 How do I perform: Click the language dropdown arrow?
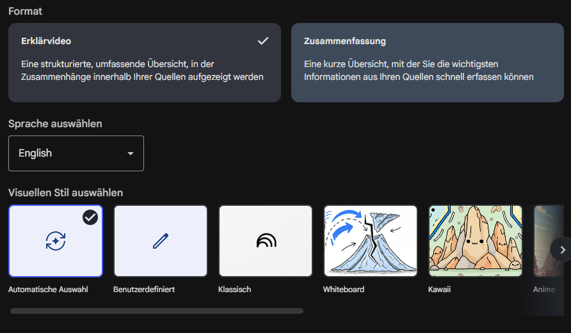tap(131, 153)
